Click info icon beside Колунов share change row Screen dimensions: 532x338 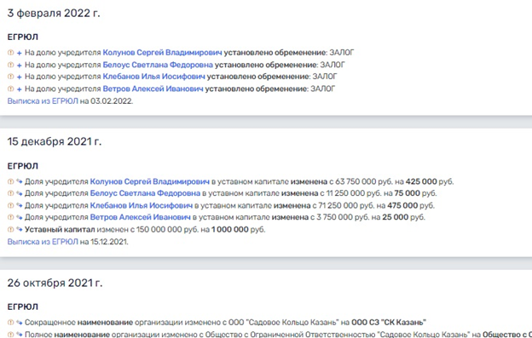[10, 181]
